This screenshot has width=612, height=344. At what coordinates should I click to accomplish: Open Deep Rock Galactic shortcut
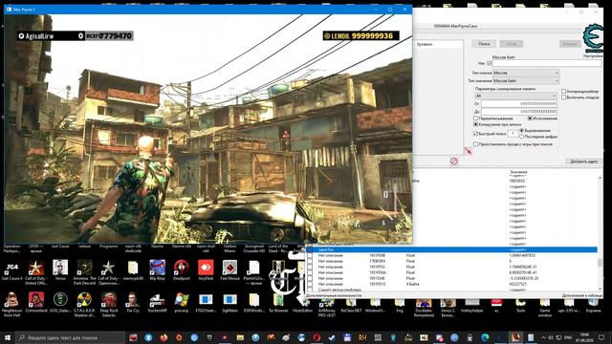tap(108, 304)
